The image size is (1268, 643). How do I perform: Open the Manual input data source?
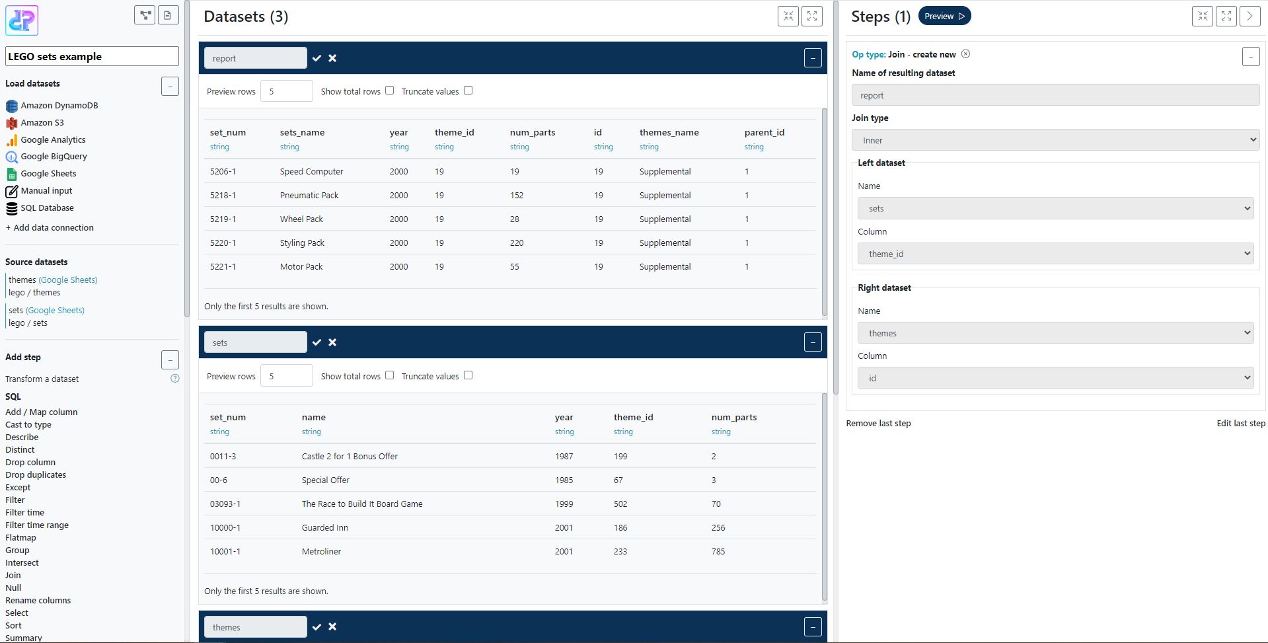tap(46, 190)
